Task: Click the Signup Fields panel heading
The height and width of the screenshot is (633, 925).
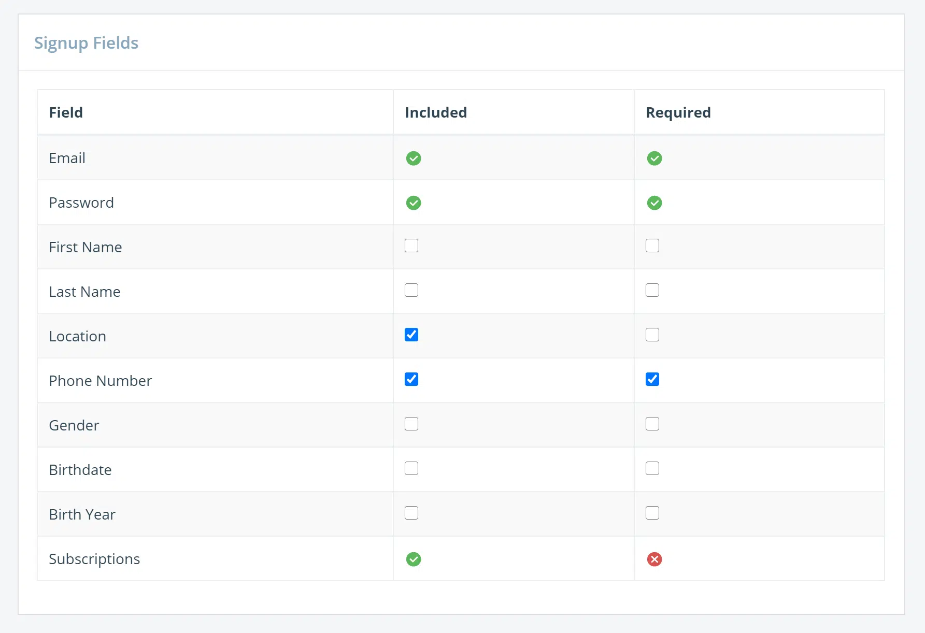Action: tap(87, 43)
